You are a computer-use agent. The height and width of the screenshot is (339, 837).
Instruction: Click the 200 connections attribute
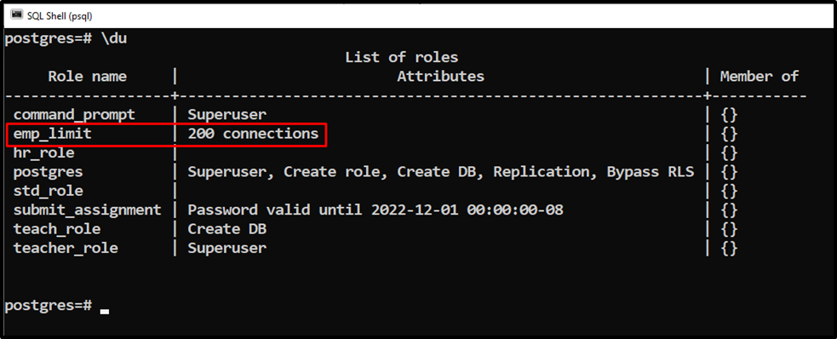[x=253, y=134]
